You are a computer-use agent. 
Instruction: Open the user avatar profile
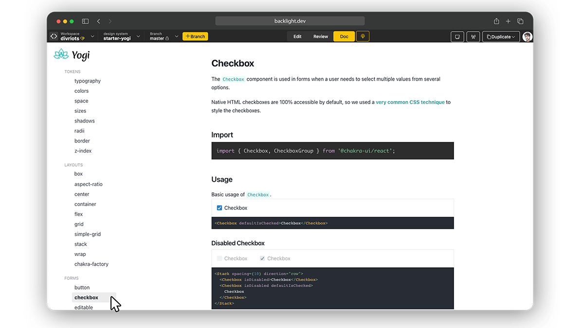click(528, 37)
